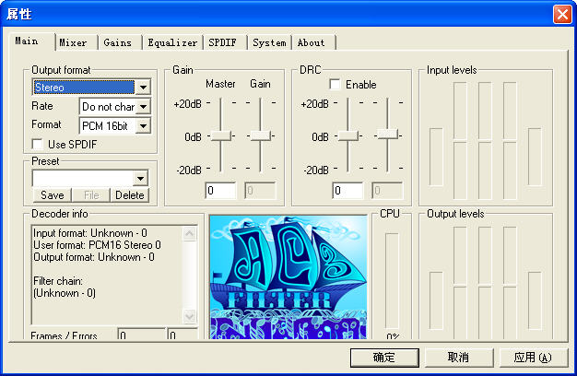
Task: Click the AC3 Filter ship logo image
Action: (288, 276)
